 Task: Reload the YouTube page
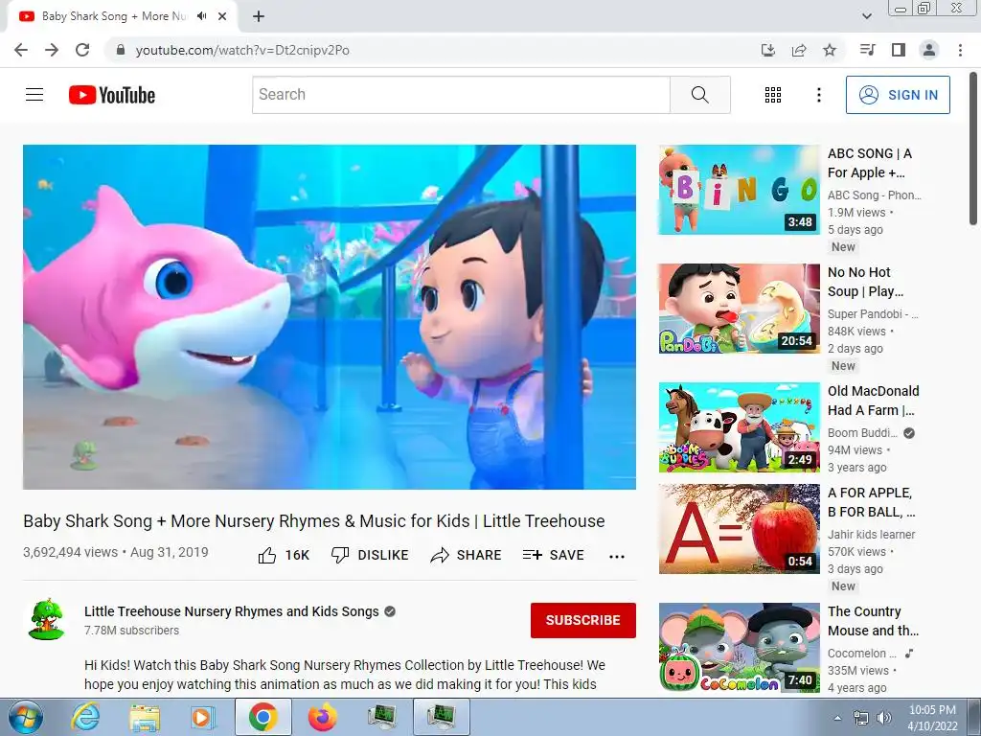tap(82, 50)
